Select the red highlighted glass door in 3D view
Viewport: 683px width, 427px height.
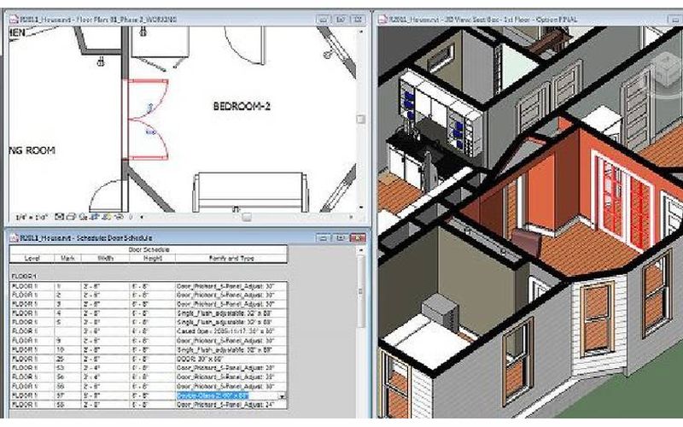[622, 202]
